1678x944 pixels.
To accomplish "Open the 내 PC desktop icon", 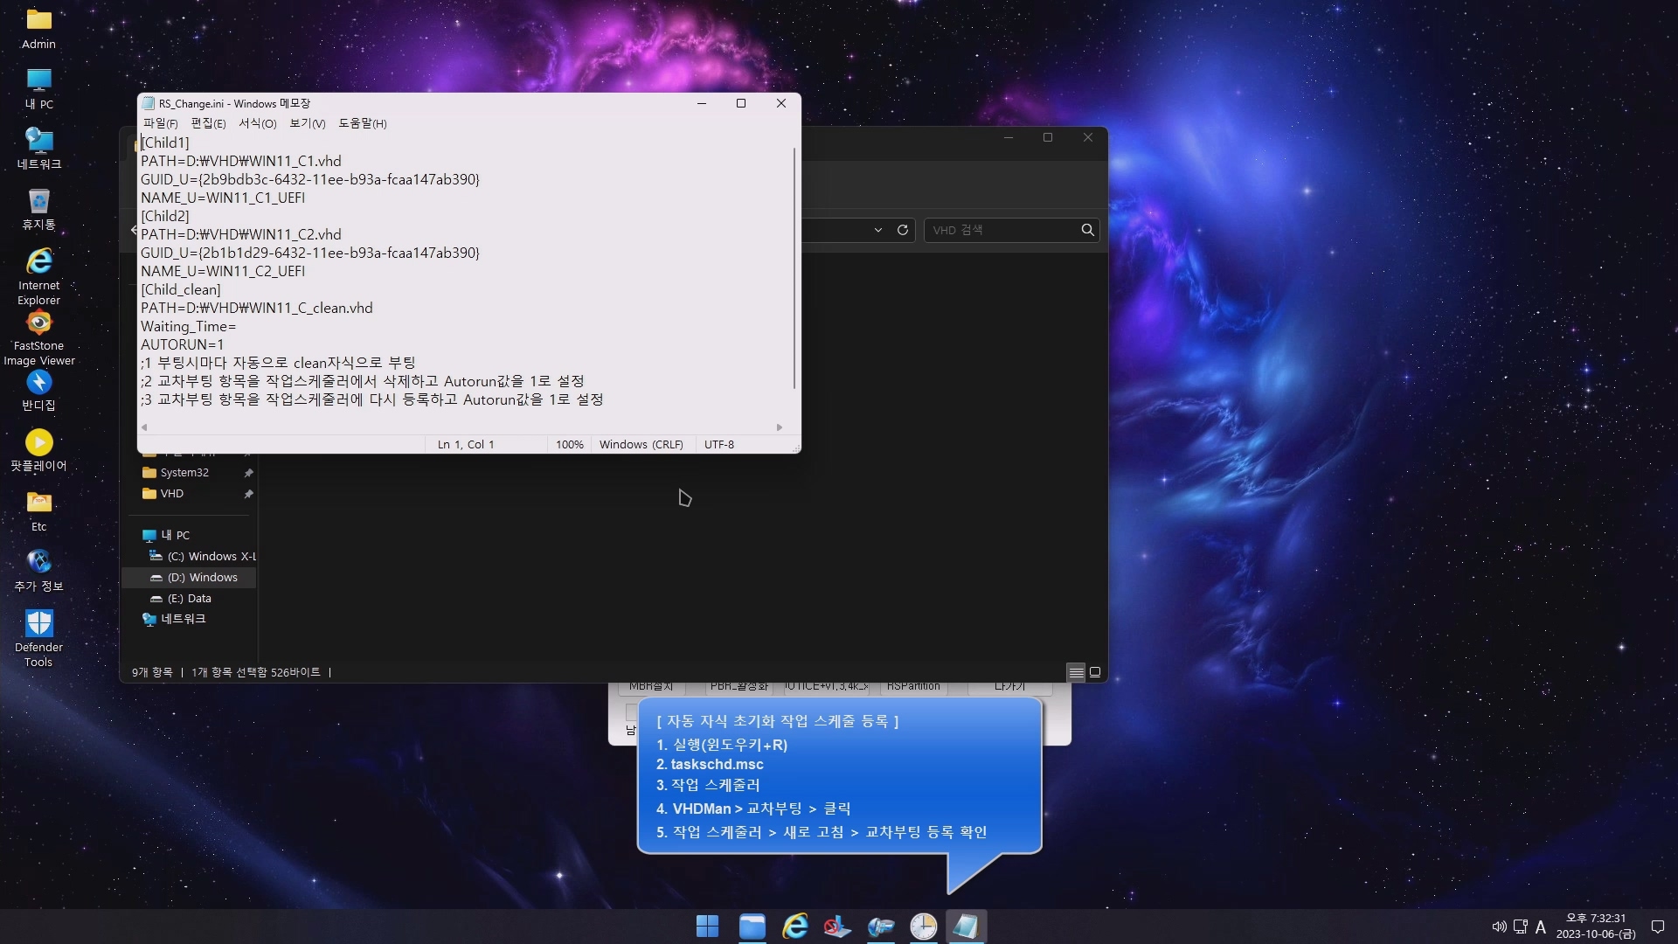I will (x=38, y=89).
